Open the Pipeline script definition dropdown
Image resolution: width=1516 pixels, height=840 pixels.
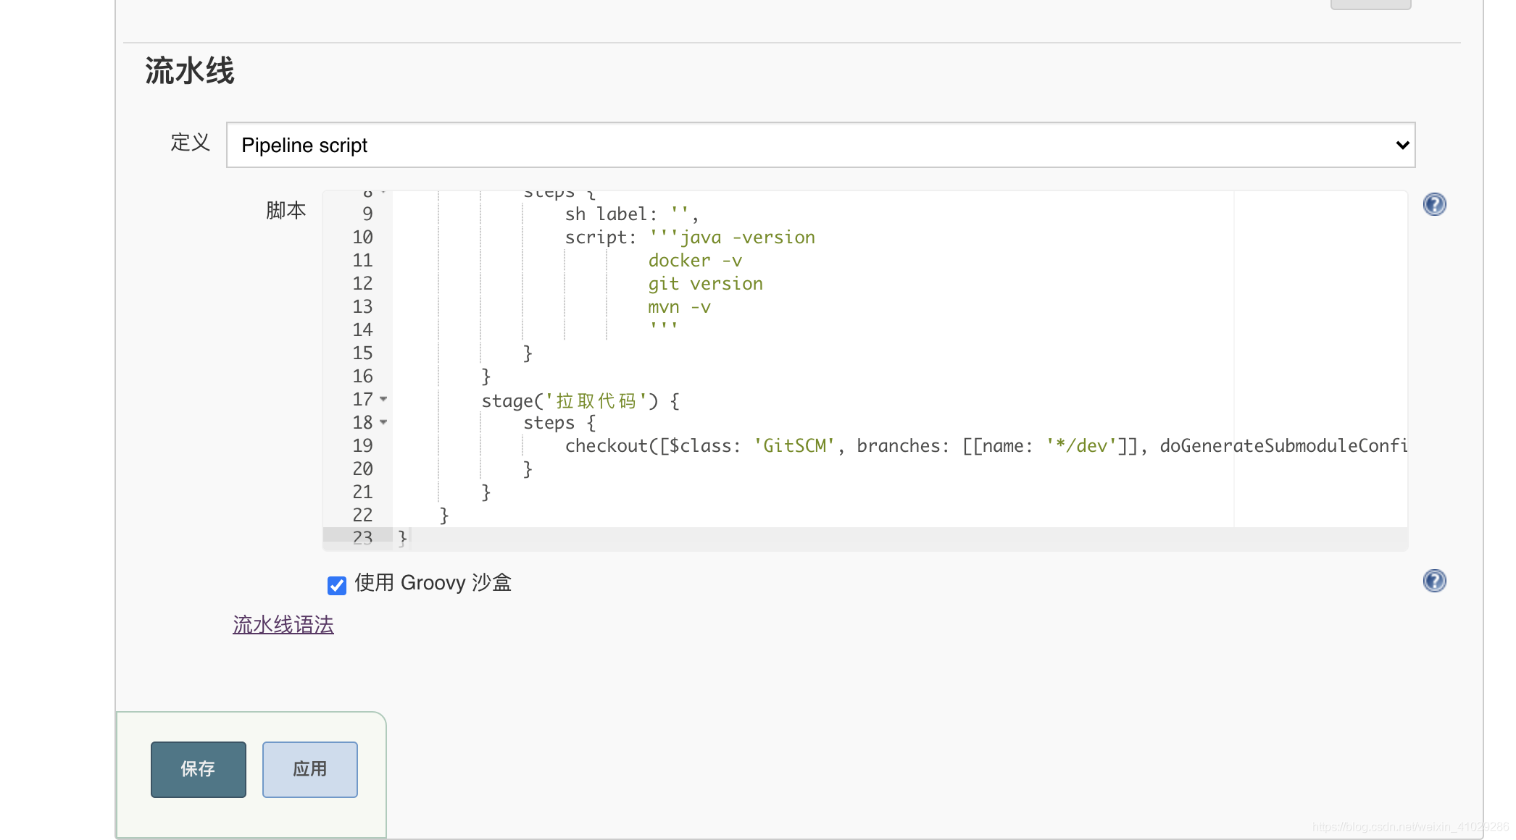tap(820, 145)
